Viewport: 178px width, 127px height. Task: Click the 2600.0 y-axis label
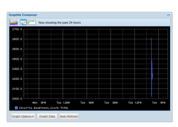pos(17,39)
